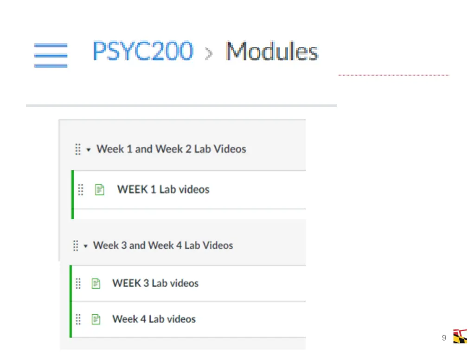475x356 pixels.
Task: Collapse Week 1 and Week 2 Lab Videos module
Action: click(89, 150)
